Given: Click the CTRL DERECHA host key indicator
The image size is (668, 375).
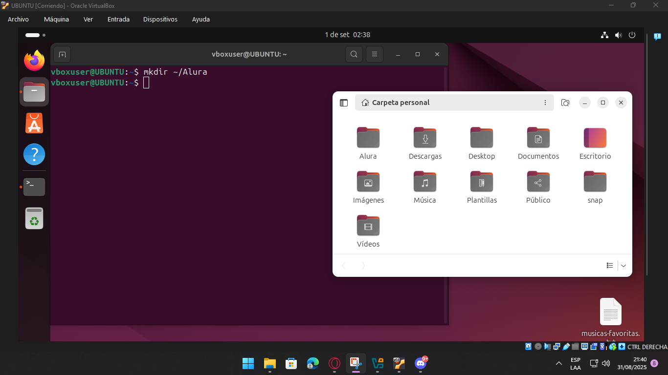Looking at the screenshot, I should click(647, 347).
